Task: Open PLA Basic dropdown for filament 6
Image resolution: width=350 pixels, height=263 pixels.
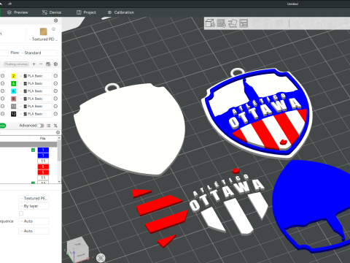Action: tap(35, 91)
